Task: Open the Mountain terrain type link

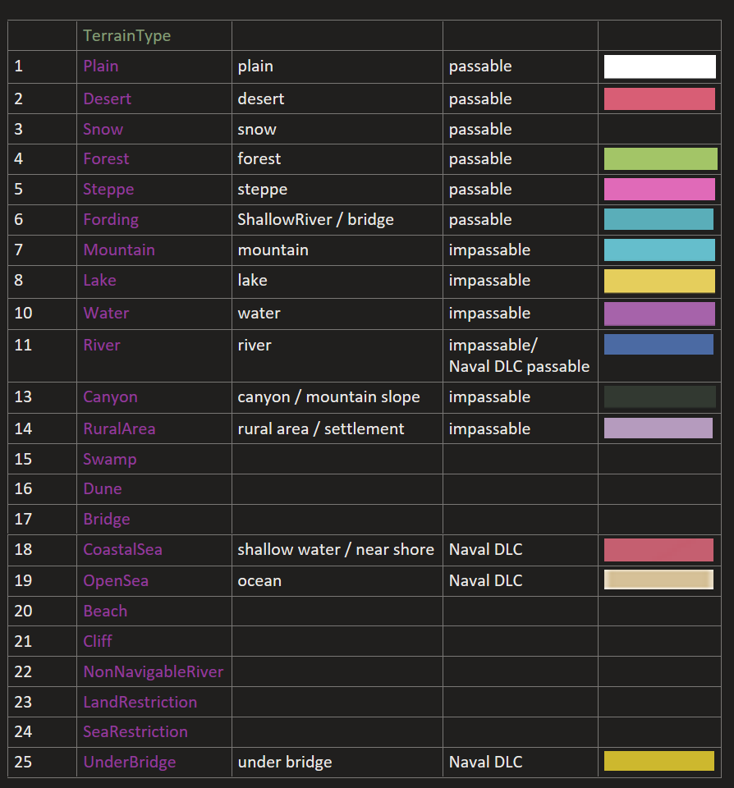Action: click(x=118, y=250)
